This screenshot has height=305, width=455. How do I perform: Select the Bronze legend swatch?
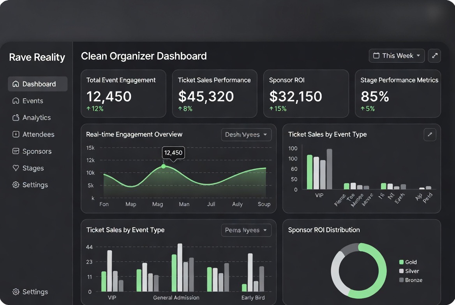[x=401, y=280]
